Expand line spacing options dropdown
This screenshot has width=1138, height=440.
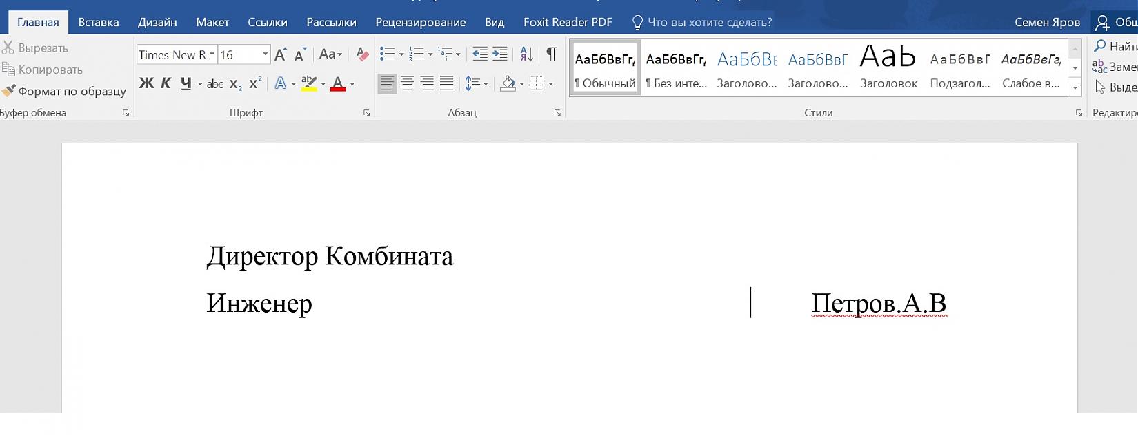[x=486, y=84]
